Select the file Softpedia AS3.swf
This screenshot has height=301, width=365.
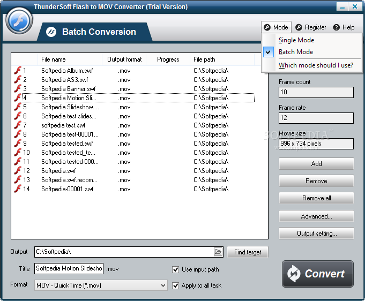point(65,80)
